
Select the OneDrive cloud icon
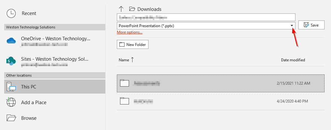point(11,41)
